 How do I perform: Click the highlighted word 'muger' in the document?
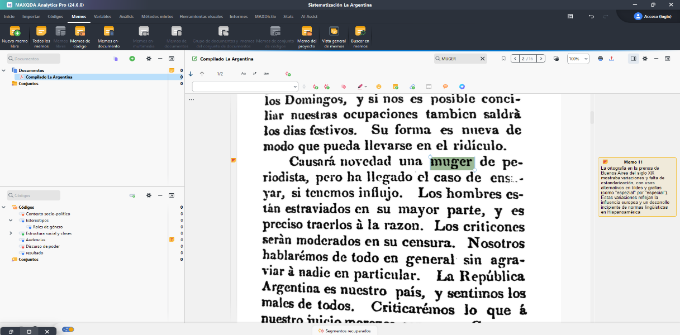click(452, 162)
